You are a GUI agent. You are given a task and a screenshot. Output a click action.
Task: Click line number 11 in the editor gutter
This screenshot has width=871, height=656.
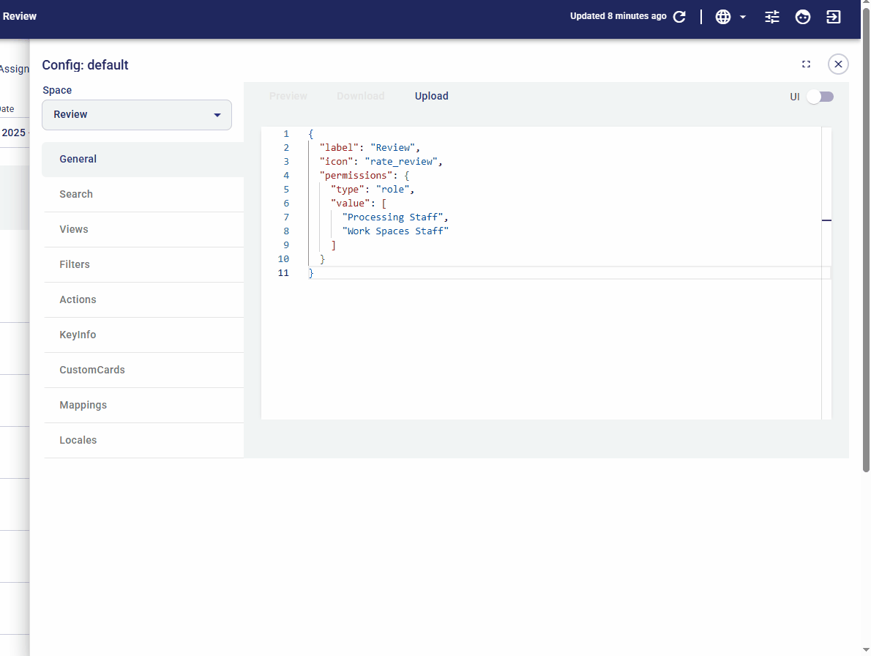point(283,273)
